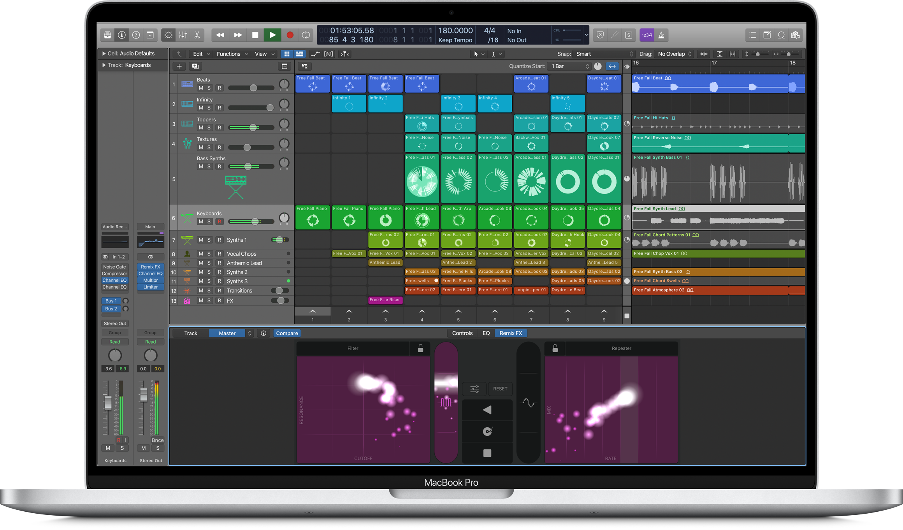Expand the Functions menu in toolbar
This screenshot has width=903, height=530.
pos(230,54)
